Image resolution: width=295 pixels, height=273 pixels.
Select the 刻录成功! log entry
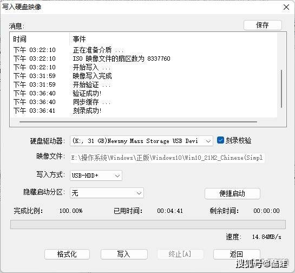click(87, 110)
